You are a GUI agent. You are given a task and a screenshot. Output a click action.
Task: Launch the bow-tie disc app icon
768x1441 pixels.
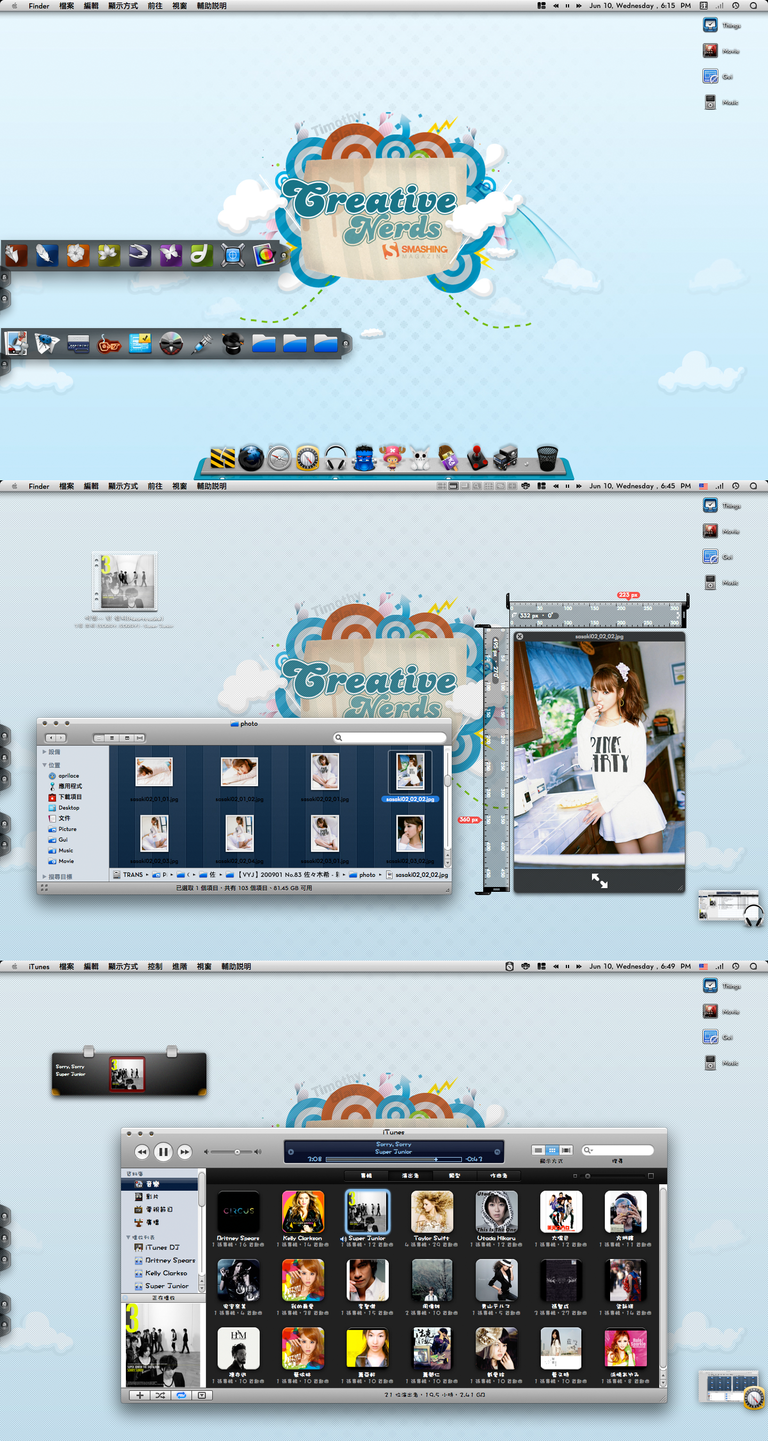click(x=171, y=344)
